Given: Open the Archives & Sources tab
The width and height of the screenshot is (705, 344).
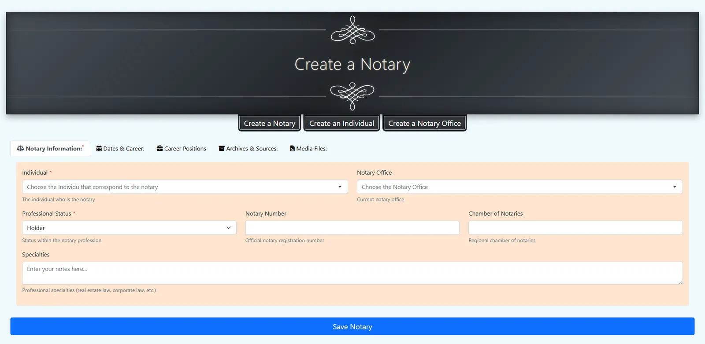Looking at the screenshot, I should [x=248, y=149].
